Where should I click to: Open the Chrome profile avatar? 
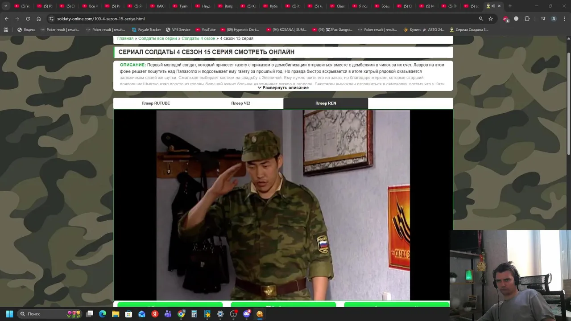(x=554, y=19)
